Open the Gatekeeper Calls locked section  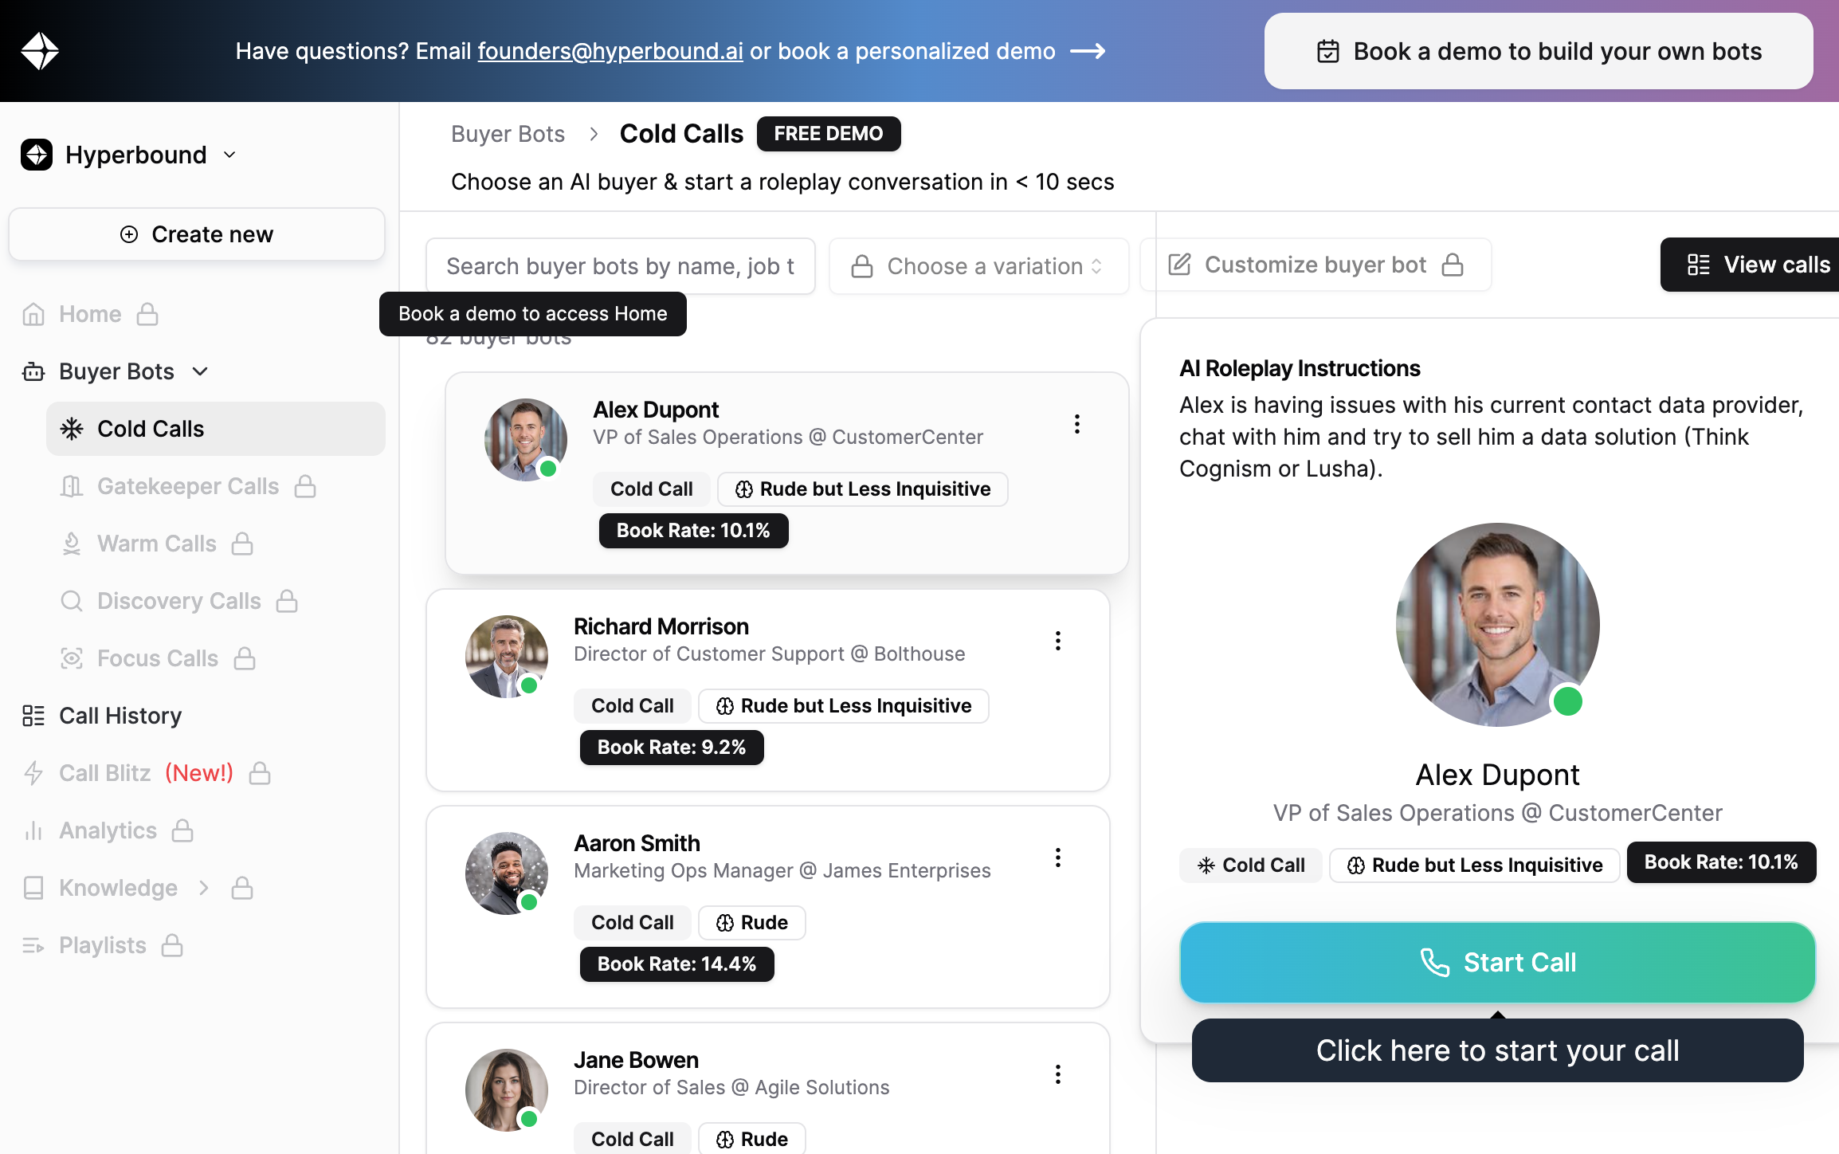click(187, 485)
